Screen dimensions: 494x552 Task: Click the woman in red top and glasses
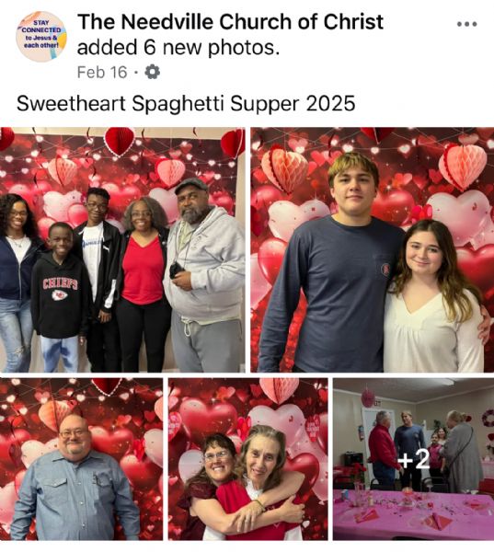coord(144,282)
